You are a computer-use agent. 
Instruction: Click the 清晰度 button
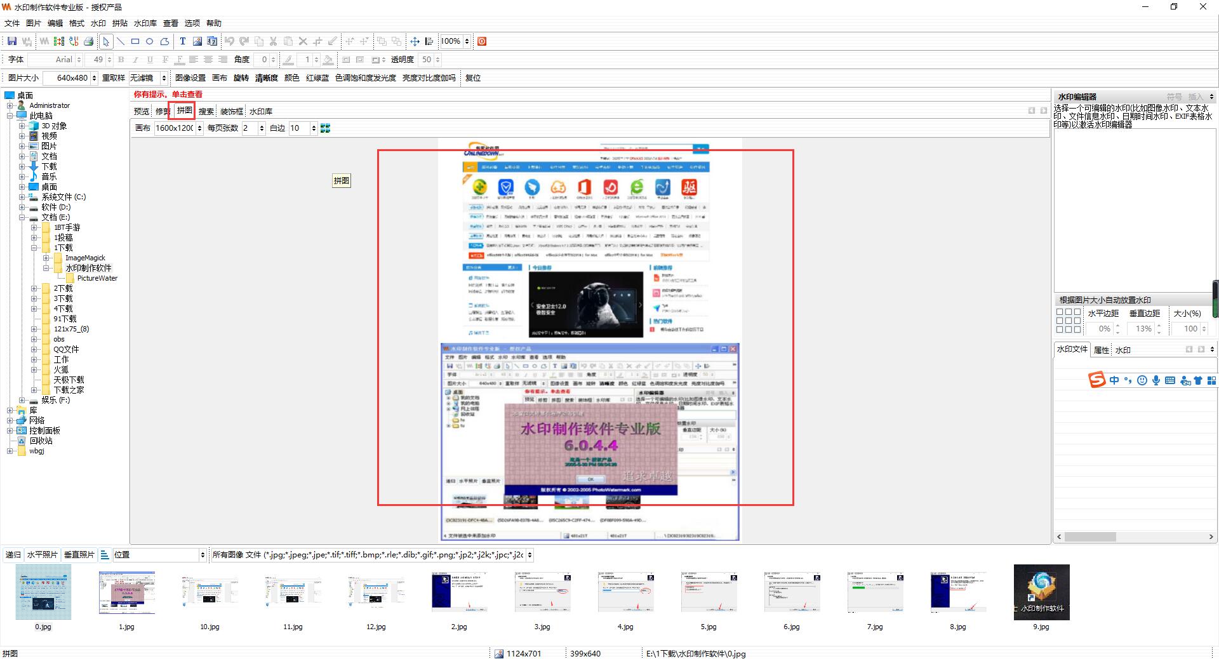point(267,78)
